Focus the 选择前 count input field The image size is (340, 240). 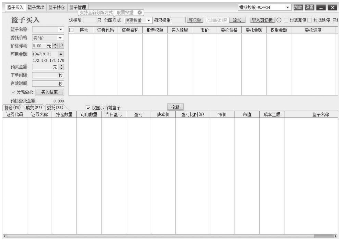[x=90, y=20]
